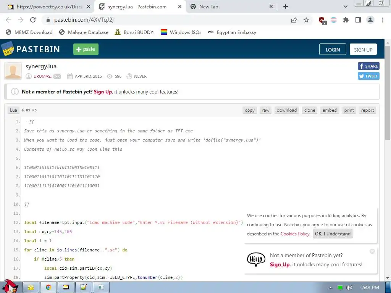Click the Lua syntax label button

(x=13, y=110)
